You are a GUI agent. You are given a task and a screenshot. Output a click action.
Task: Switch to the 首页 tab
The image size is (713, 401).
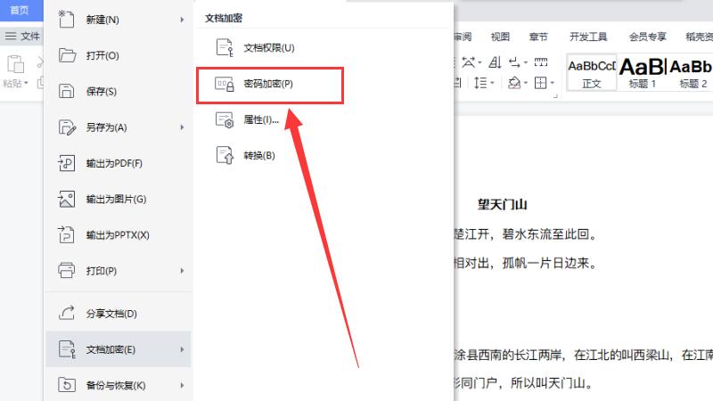coord(20,9)
